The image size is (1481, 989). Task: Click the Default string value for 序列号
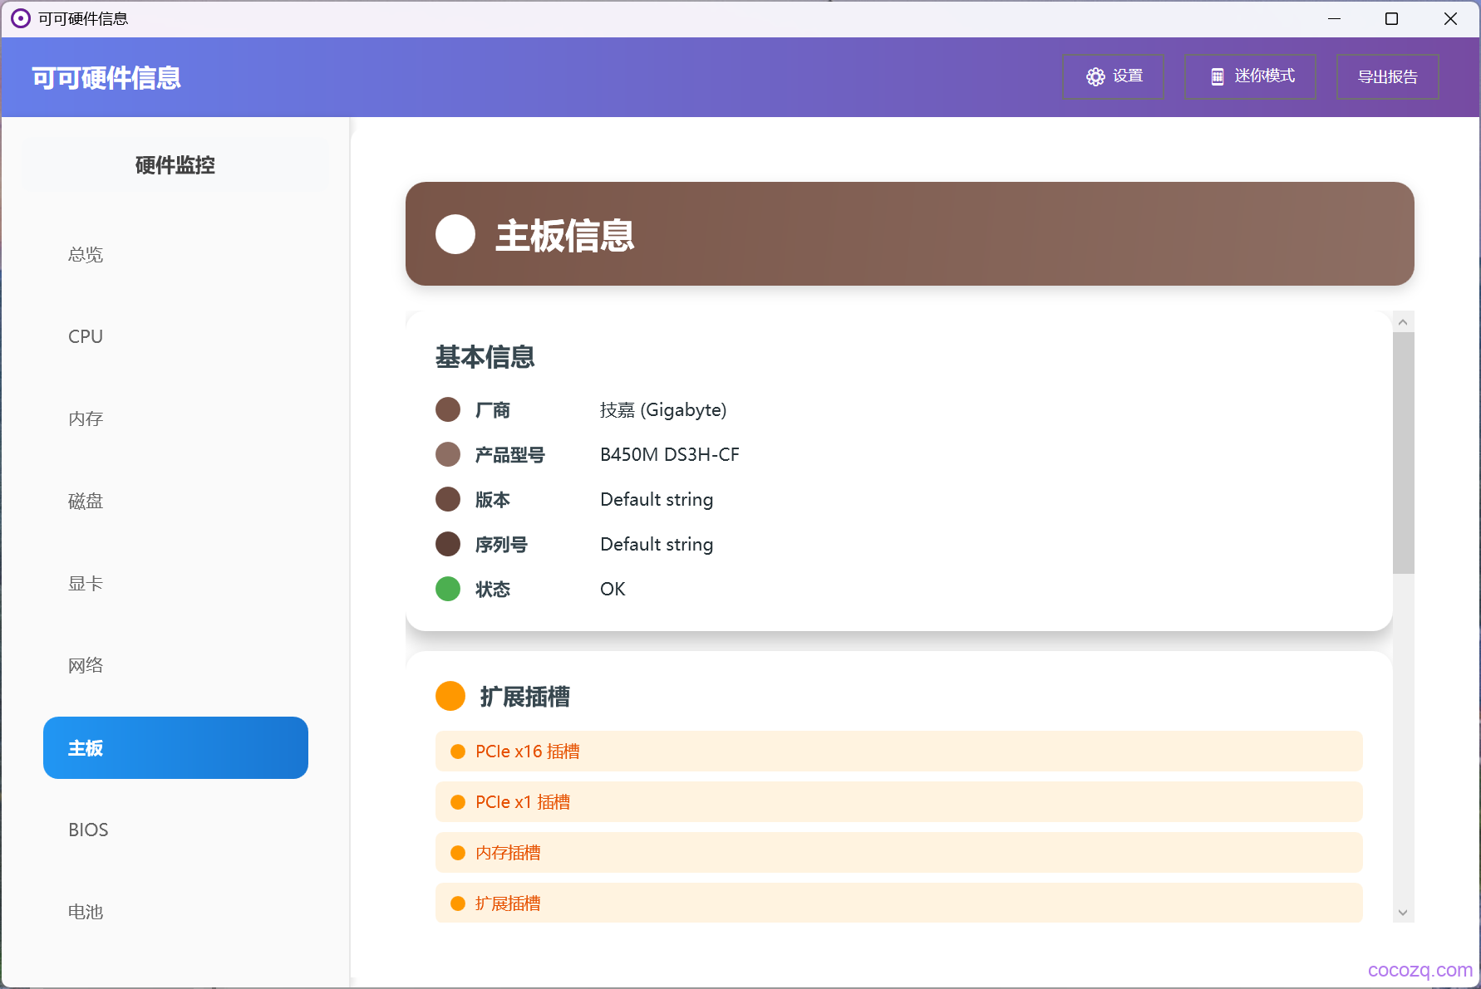click(x=657, y=545)
